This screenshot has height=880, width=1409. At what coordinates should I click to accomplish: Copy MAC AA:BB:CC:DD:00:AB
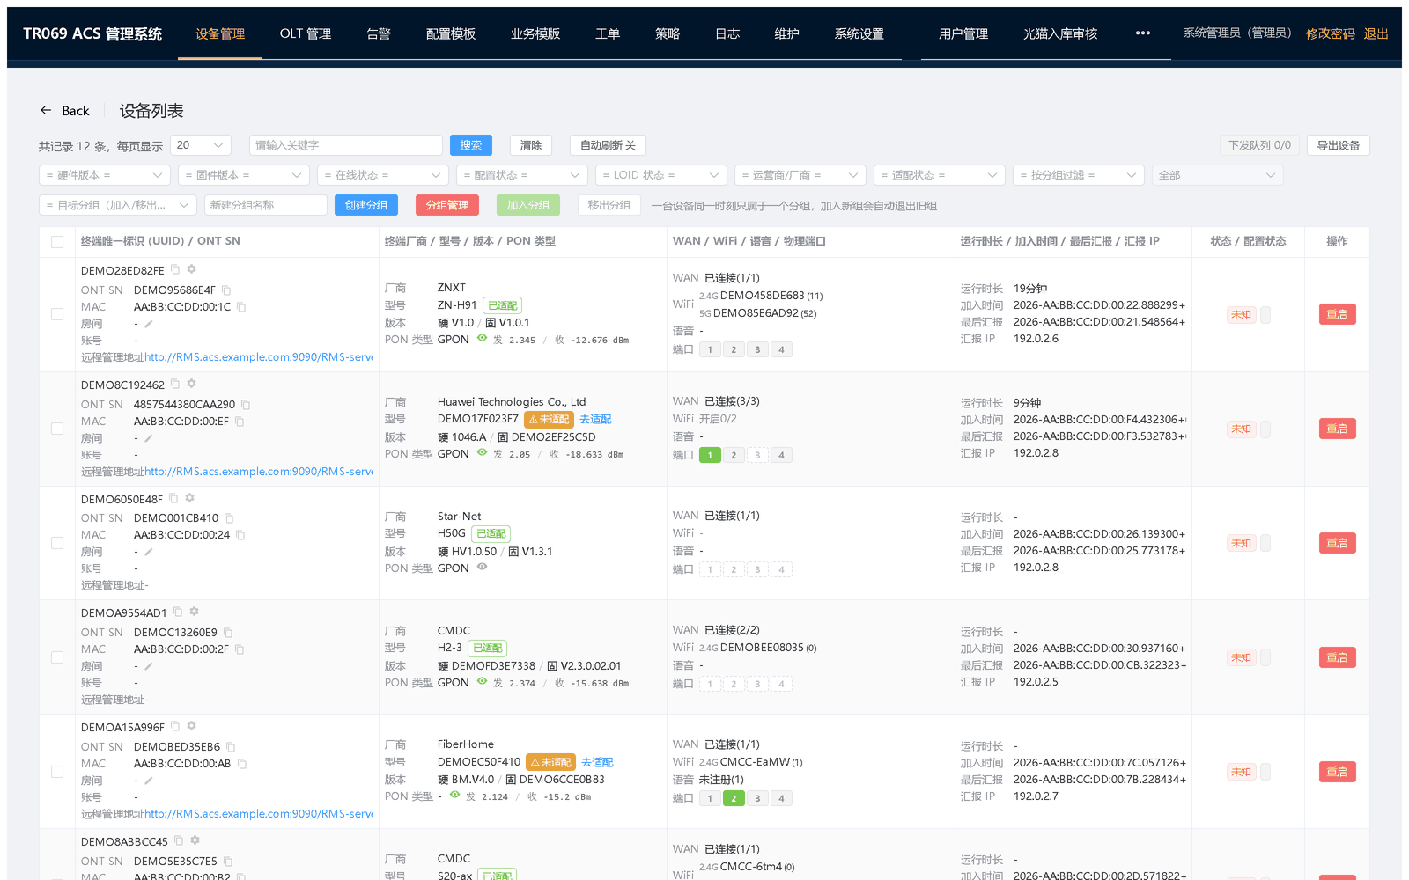242,764
